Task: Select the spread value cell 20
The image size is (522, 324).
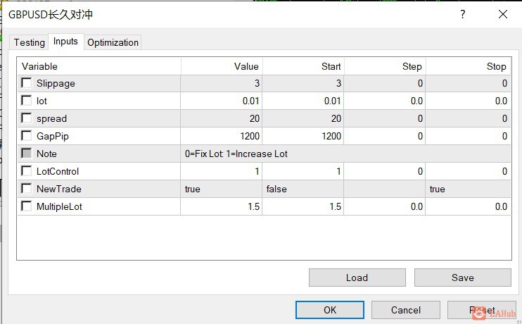Action: (222, 118)
